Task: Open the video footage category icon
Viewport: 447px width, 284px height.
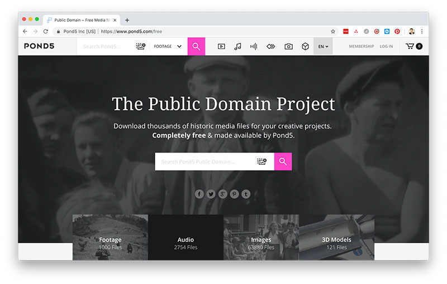Action: (x=221, y=46)
